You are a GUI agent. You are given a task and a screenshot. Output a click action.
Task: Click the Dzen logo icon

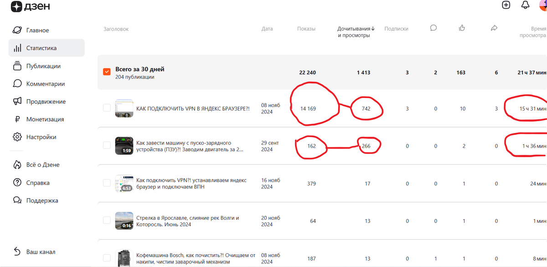pos(17,6)
